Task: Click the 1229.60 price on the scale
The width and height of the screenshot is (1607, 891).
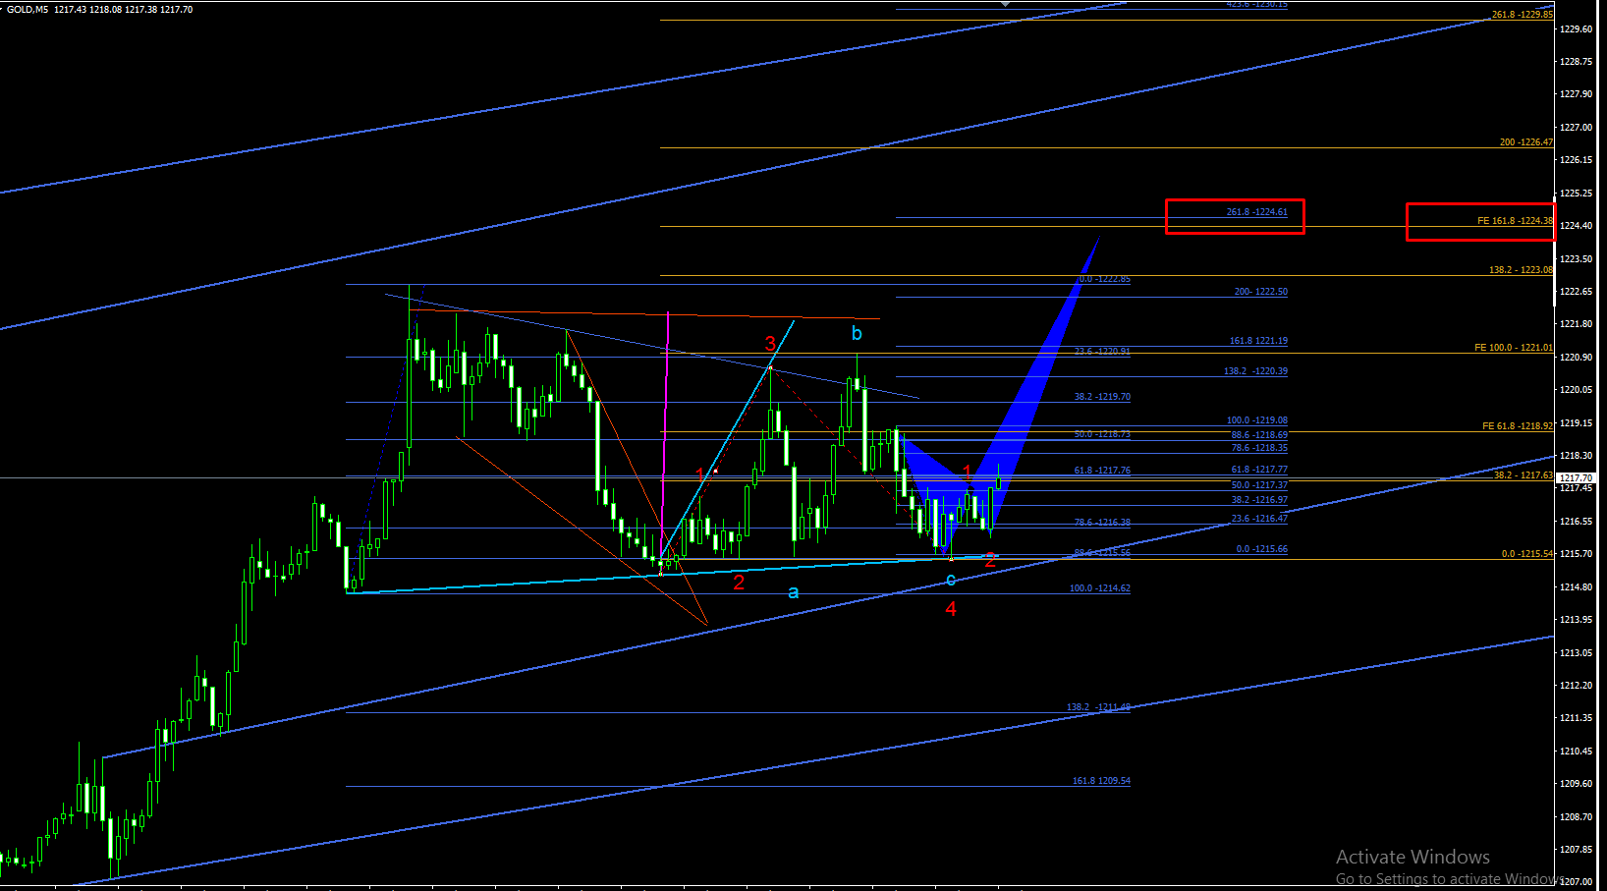Action: [x=1576, y=29]
